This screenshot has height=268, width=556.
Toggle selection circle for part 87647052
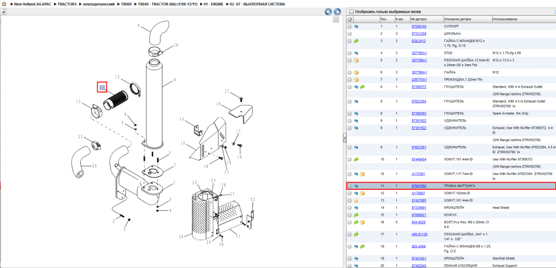tap(350, 186)
